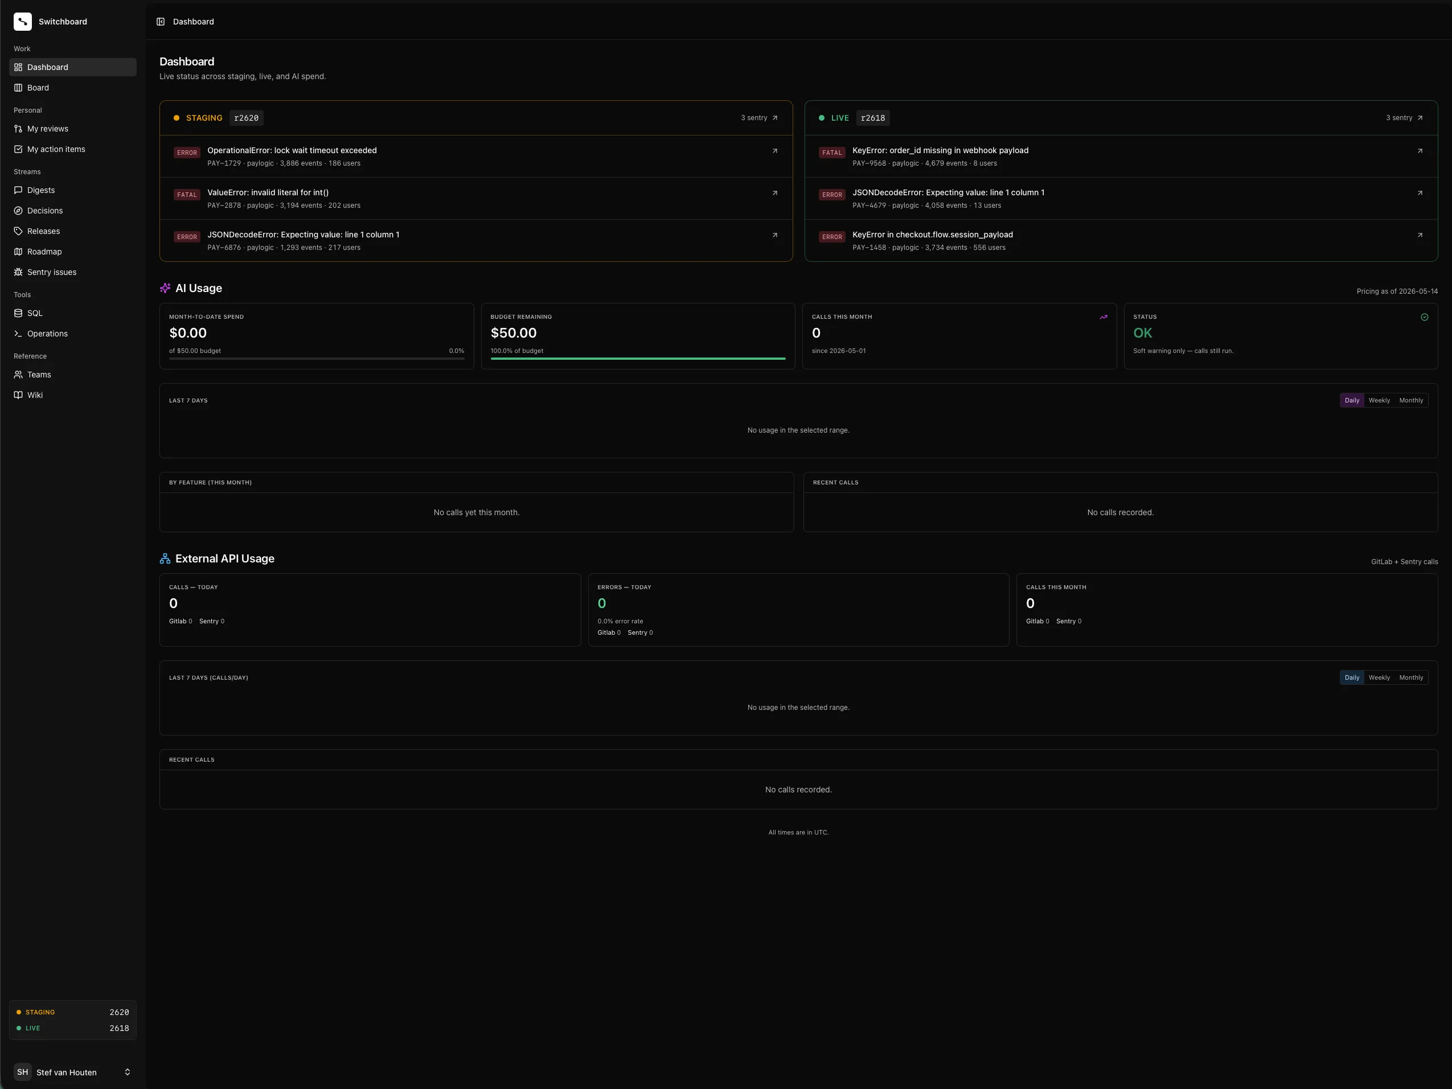Click the OperationalError issue title
The height and width of the screenshot is (1089, 1452).
click(292, 150)
